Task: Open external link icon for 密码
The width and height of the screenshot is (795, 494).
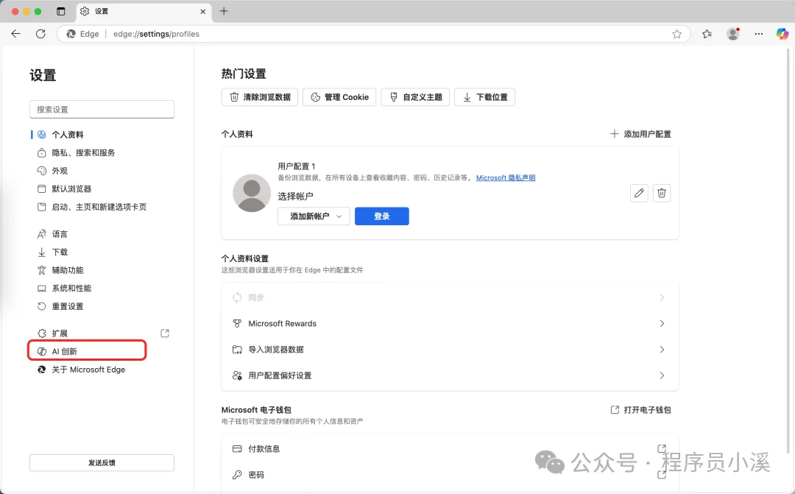Action: point(662,475)
